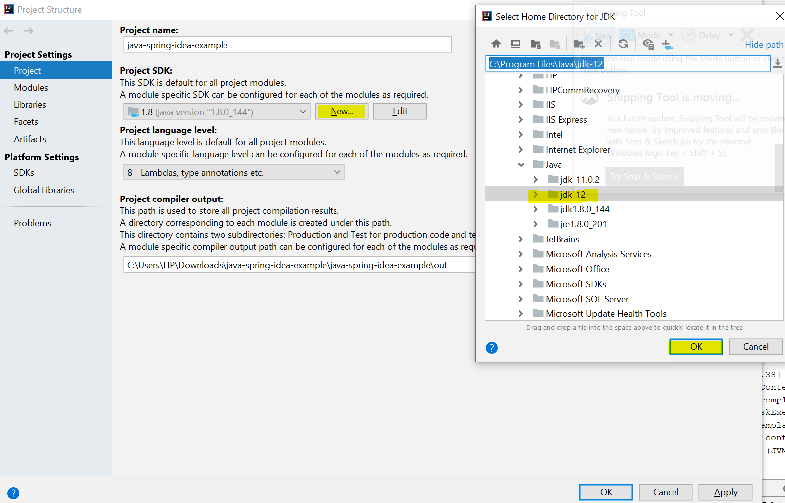785x503 pixels.
Task: Jump to Desktop directory in JDK dialog
Action: pos(516,44)
